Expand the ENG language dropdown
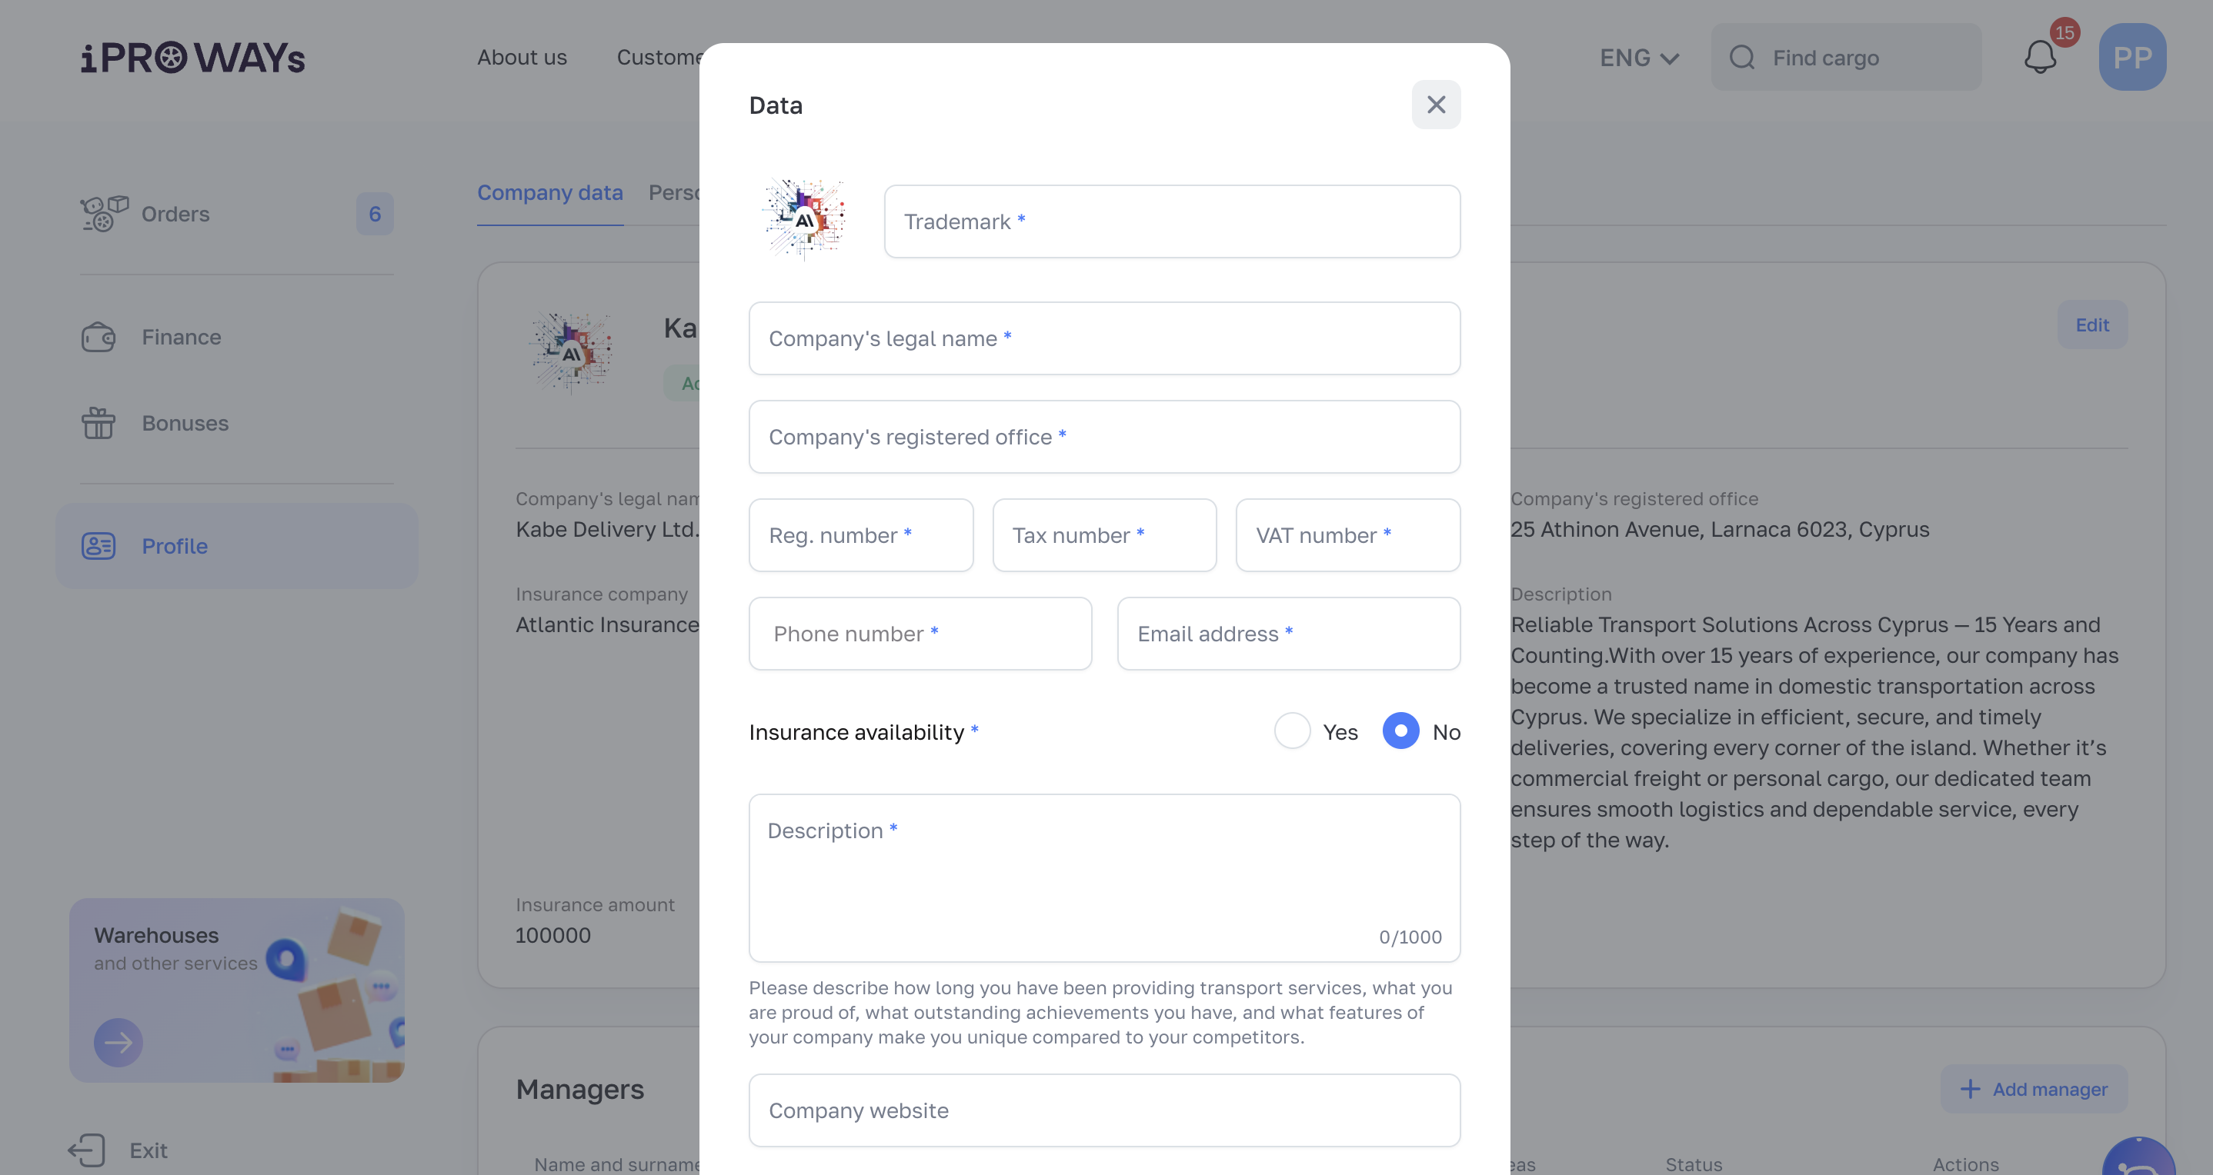The image size is (2213, 1175). pyautogui.click(x=1638, y=58)
